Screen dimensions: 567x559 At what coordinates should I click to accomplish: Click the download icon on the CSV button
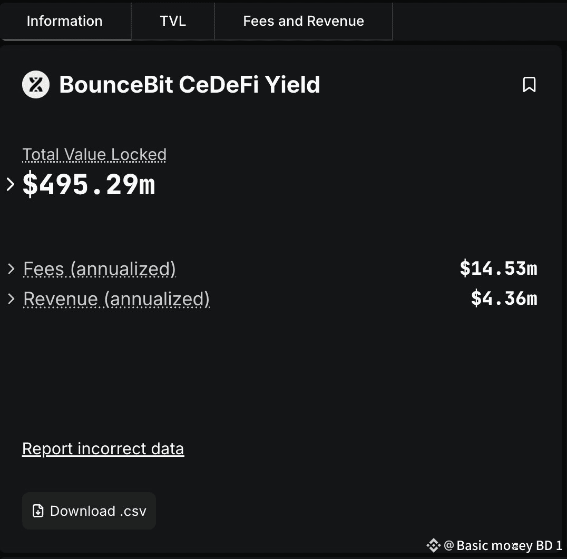click(37, 511)
